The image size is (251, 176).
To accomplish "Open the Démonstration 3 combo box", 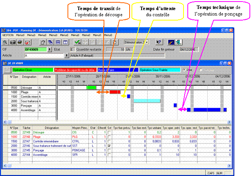I will coord(137,42).
